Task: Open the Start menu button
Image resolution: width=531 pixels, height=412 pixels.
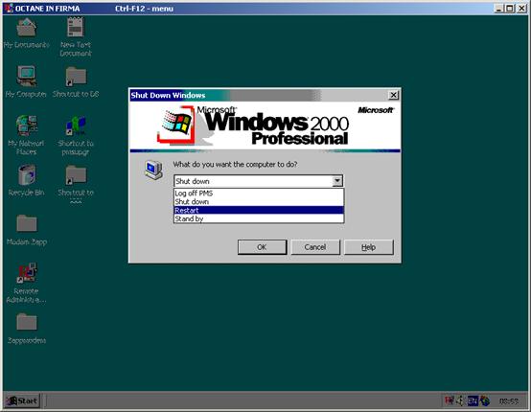Action: [x=22, y=401]
